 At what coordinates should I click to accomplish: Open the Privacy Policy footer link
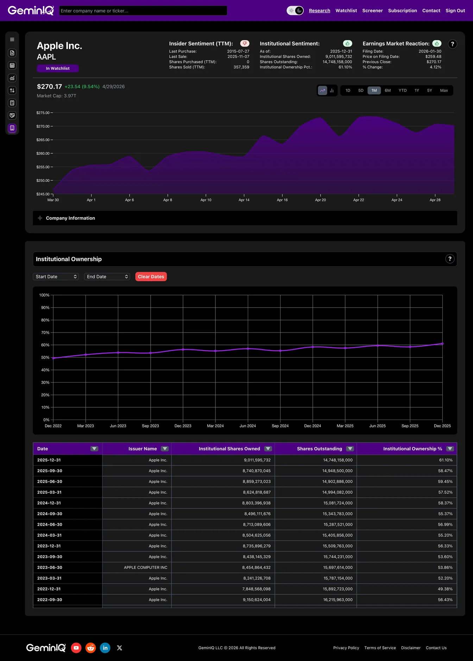pyautogui.click(x=346, y=648)
